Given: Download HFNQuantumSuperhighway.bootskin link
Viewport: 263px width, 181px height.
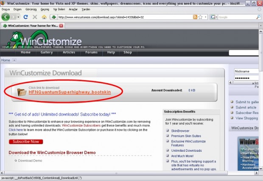Looking at the screenshot, I should coord(70,92).
